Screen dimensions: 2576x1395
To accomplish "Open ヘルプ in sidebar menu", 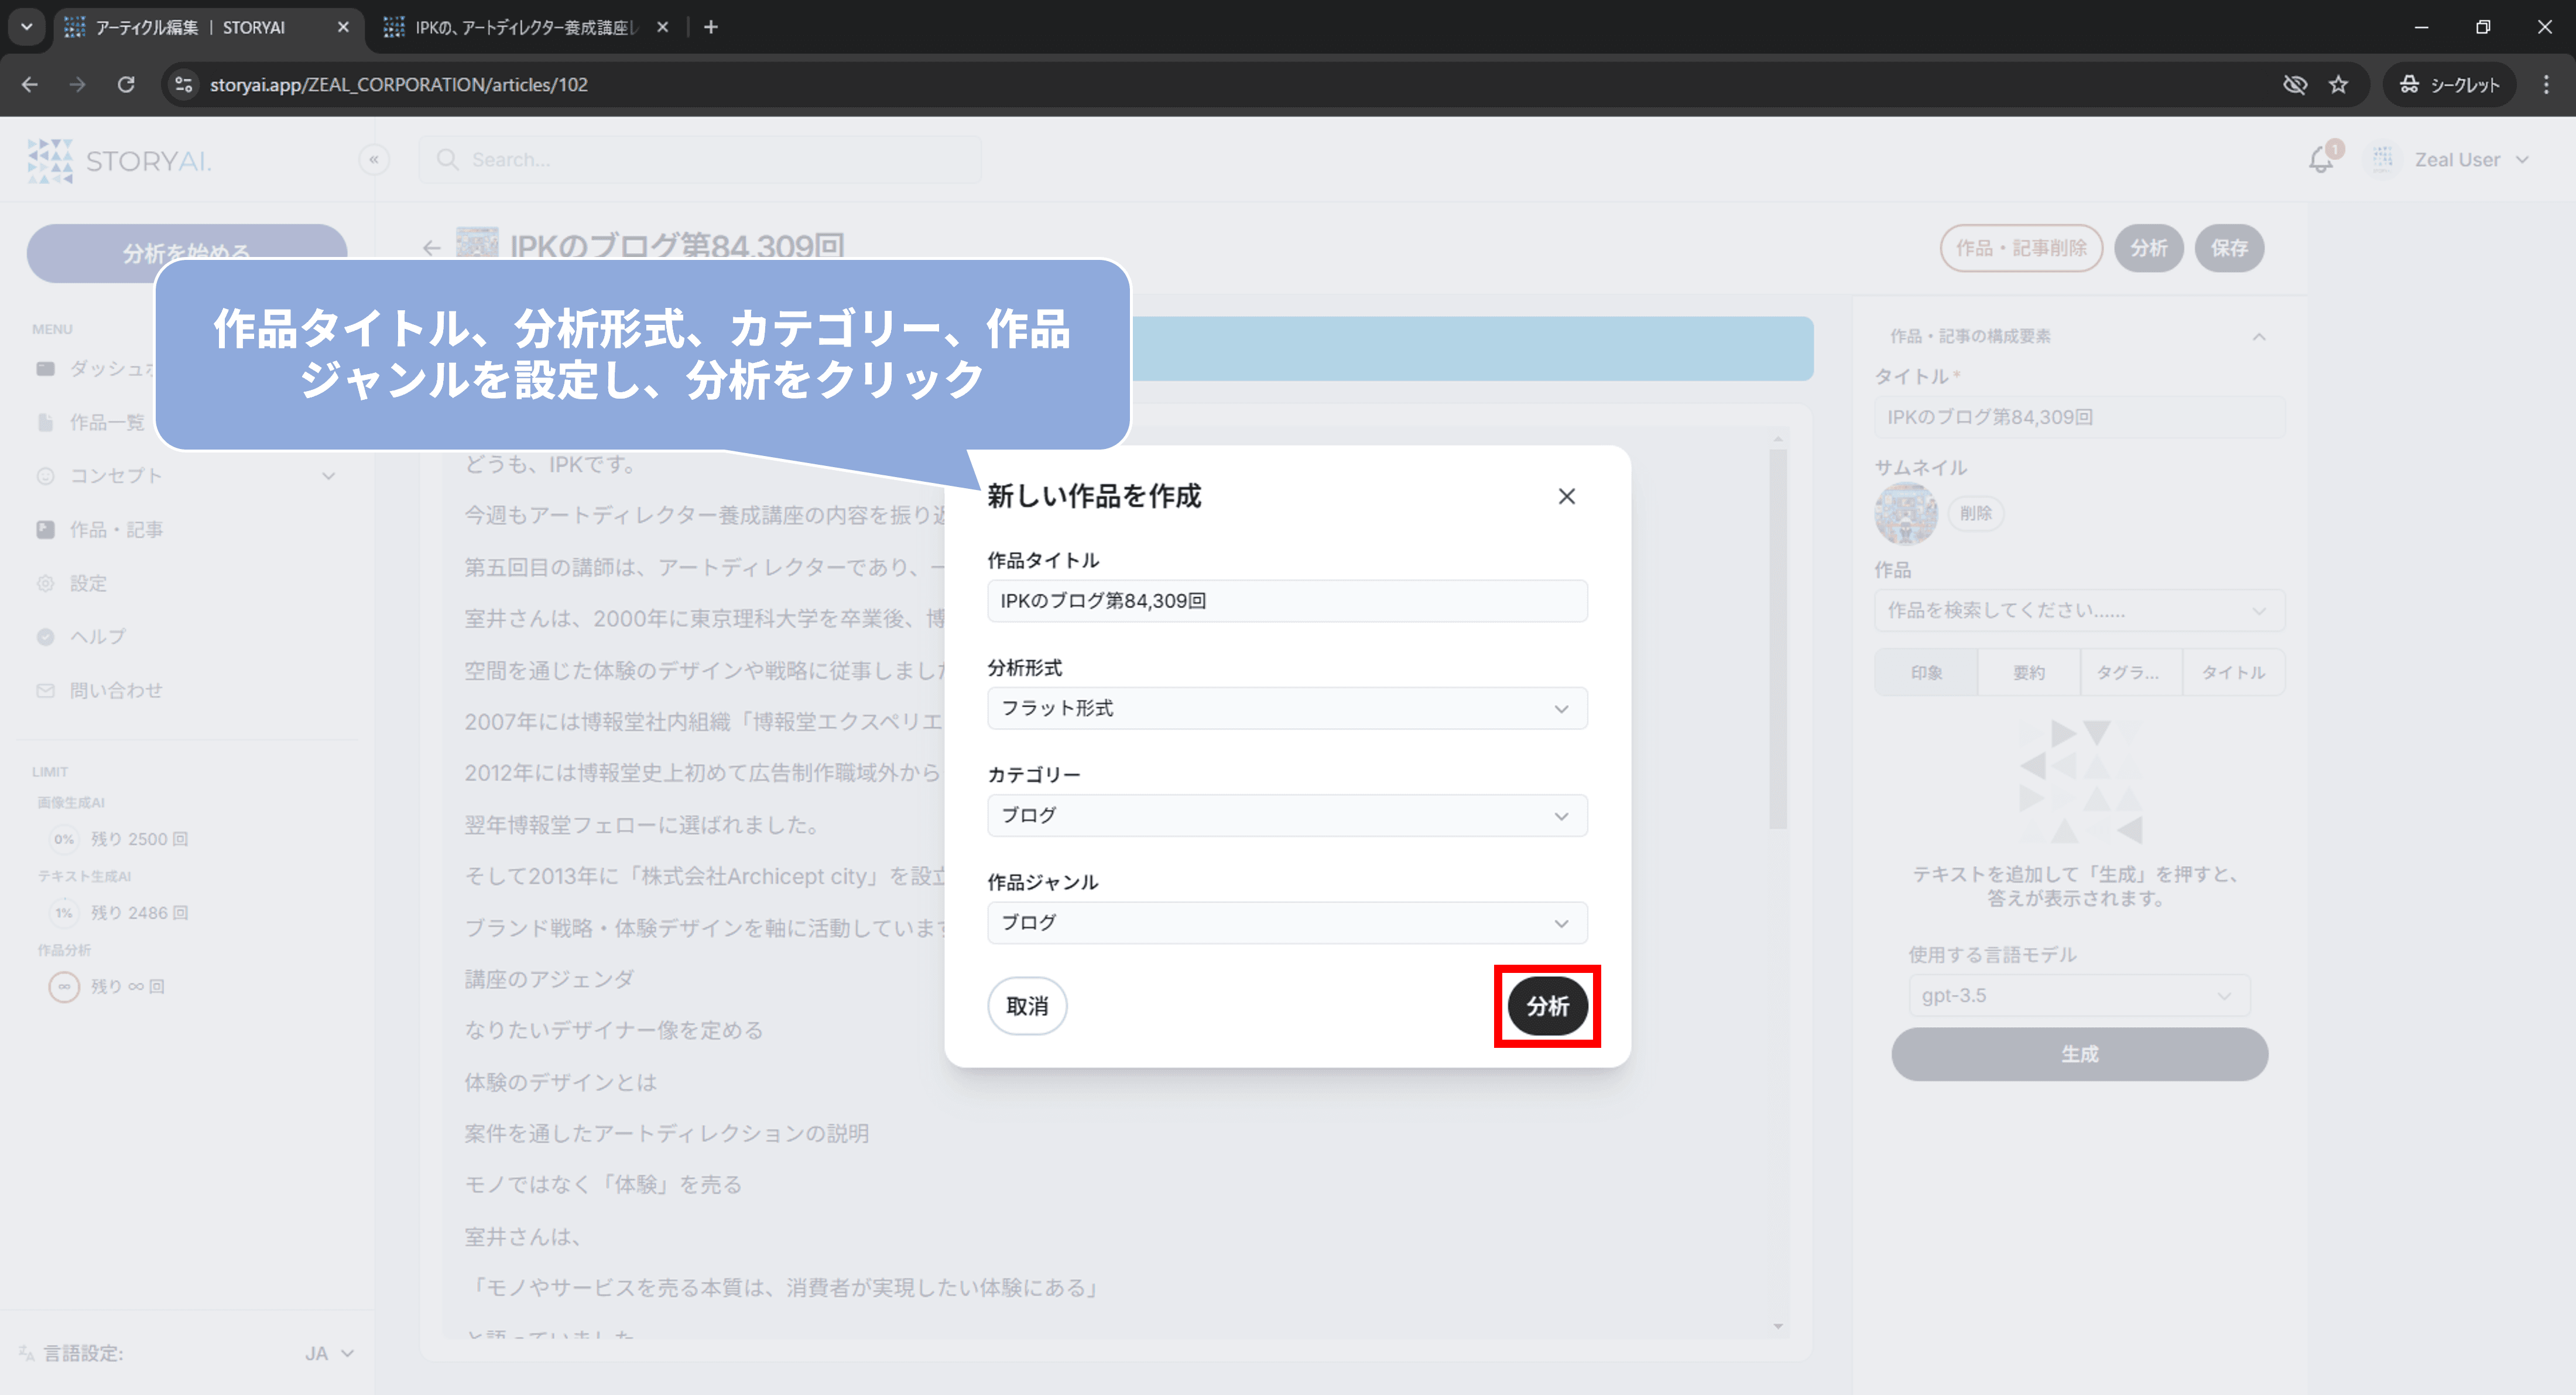I will click(x=98, y=636).
